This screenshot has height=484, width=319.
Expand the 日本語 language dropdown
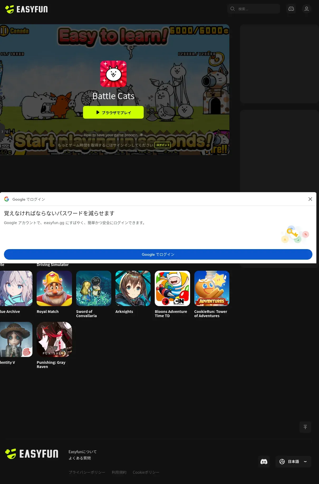293,462
